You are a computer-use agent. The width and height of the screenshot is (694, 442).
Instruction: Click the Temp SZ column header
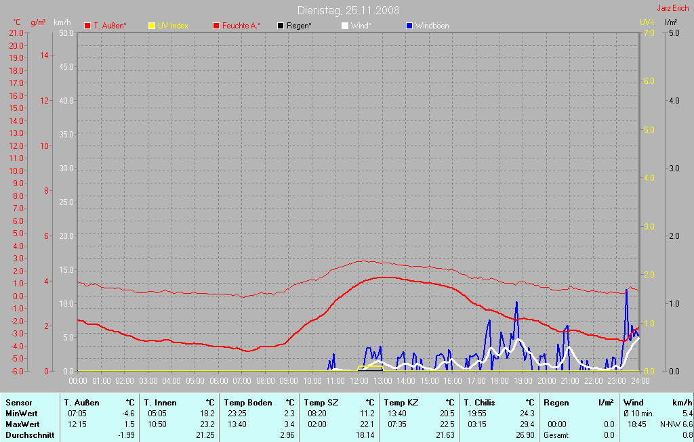(321, 403)
